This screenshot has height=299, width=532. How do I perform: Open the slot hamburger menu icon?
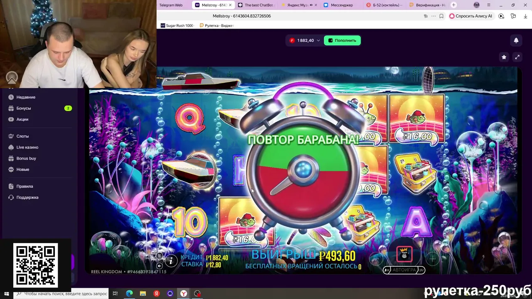point(159,256)
